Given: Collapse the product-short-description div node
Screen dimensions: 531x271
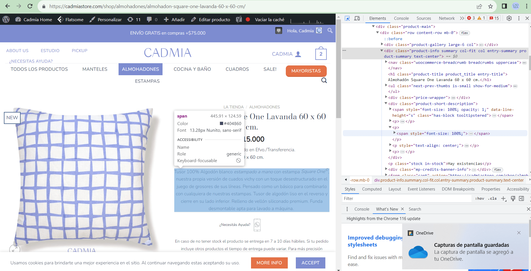Looking at the screenshot, I should (x=386, y=103).
